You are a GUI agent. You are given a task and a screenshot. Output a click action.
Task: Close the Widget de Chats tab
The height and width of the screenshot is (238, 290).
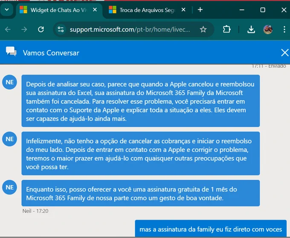(95, 10)
